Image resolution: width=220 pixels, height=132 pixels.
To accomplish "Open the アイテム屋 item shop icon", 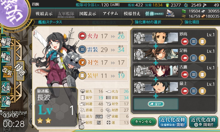I will tap(170, 13).
